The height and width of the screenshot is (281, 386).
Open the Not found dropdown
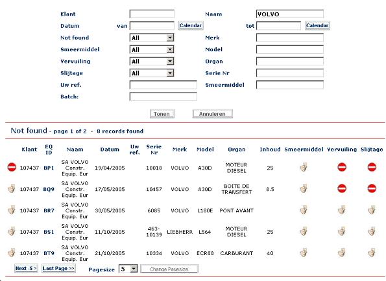tap(152, 38)
